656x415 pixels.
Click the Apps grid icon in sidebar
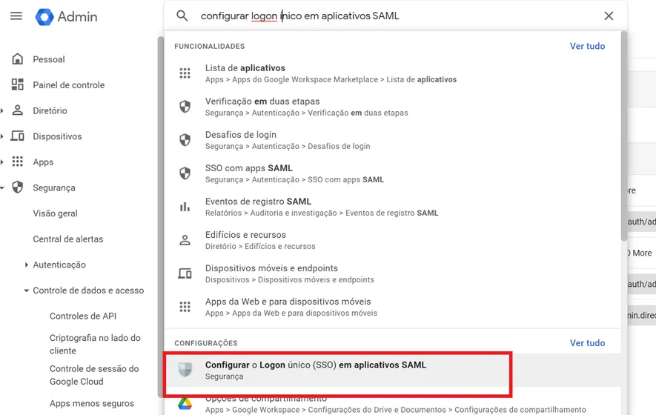18,162
